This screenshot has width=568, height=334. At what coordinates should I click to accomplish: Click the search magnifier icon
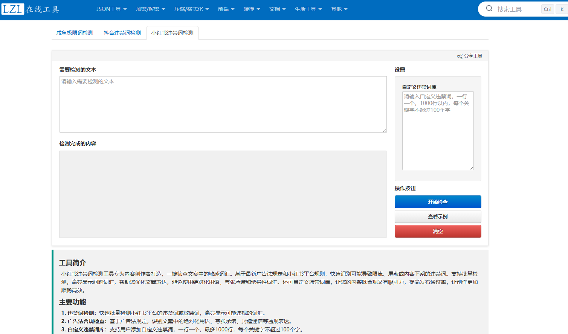pos(489,9)
